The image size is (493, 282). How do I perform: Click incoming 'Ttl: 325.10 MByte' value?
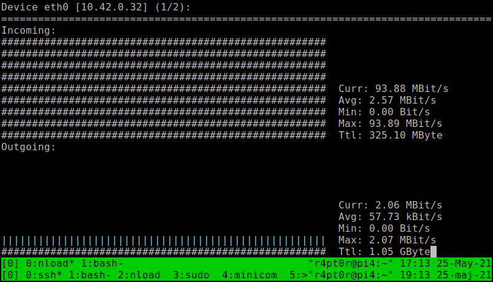390,135
